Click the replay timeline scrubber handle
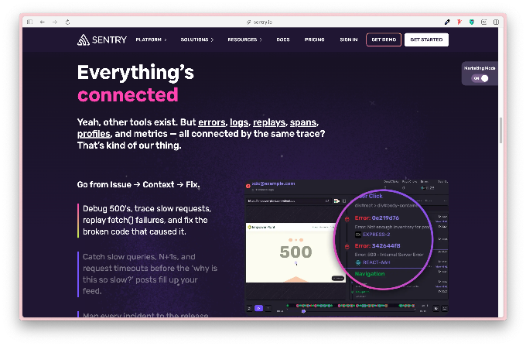The image size is (526, 346). (303, 311)
